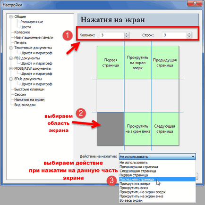Select the Следующая страница screen zone

165,129
